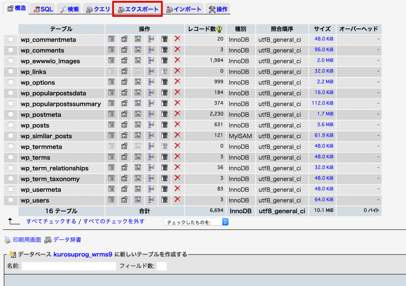The width and height of the screenshot is (406, 286).
Task: Click the record count warning bulb icon
Action: (219, 29)
